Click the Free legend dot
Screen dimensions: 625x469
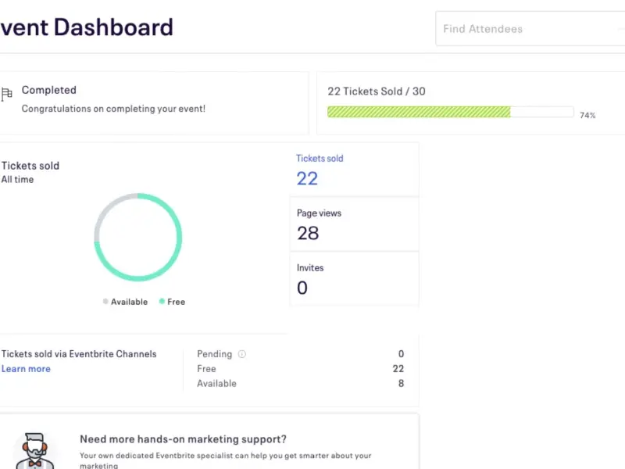point(162,302)
